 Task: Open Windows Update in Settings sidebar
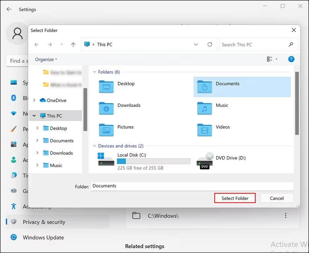click(x=37, y=237)
